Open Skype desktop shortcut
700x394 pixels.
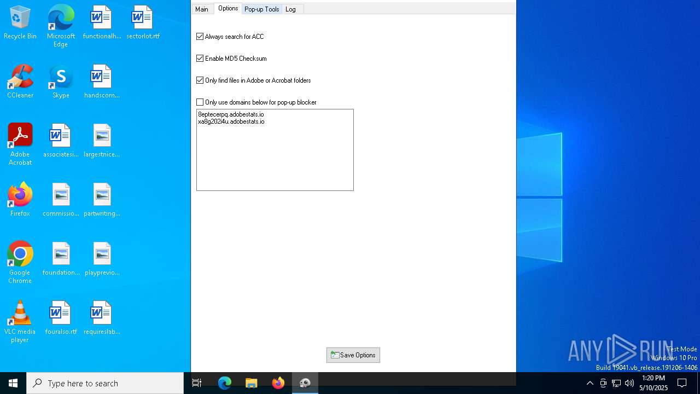pos(61,82)
